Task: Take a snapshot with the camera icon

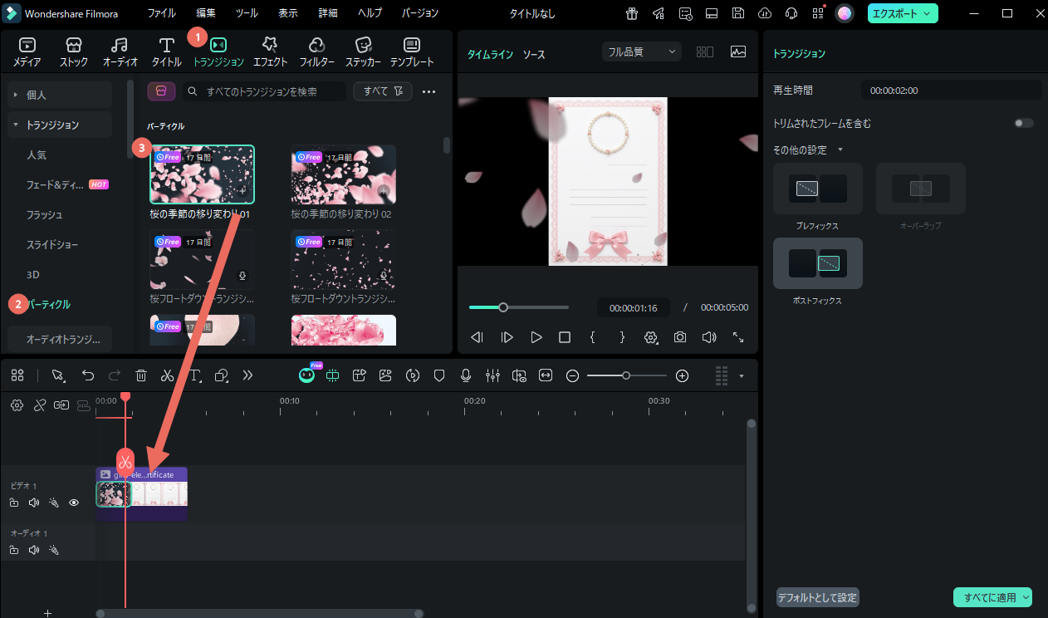Action: (x=680, y=337)
